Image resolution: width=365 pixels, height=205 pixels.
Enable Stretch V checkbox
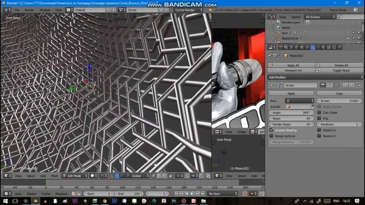[x=319, y=136]
